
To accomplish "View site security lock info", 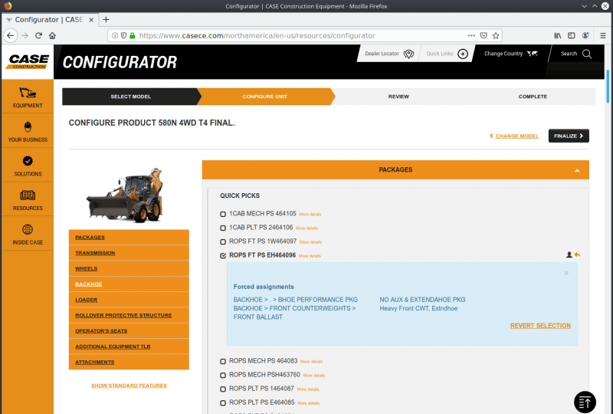I will pos(132,35).
